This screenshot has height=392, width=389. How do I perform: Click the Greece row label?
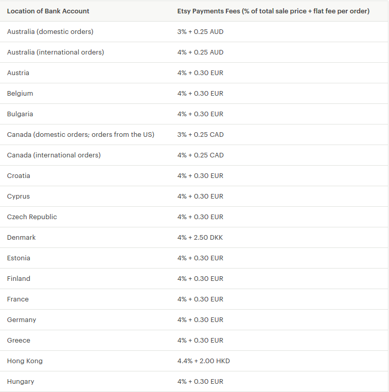coord(19,340)
